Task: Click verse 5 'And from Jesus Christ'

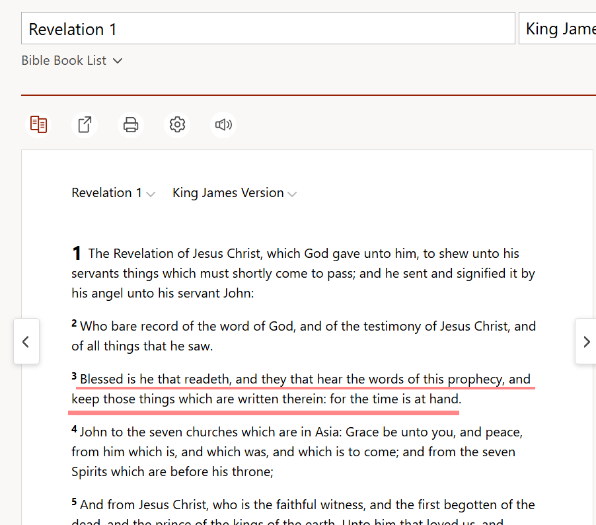Action: (x=303, y=512)
